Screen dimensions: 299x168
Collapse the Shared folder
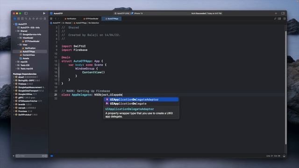click(16, 31)
